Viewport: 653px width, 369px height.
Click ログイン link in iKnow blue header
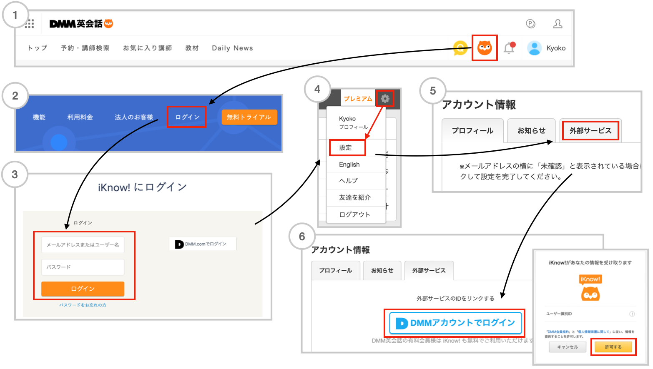pos(187,117)
